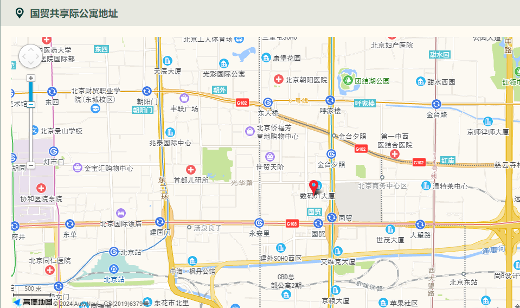Click the 首都儿研所 hospital icon
Screen dimensions: 520x308
point(191,170)
